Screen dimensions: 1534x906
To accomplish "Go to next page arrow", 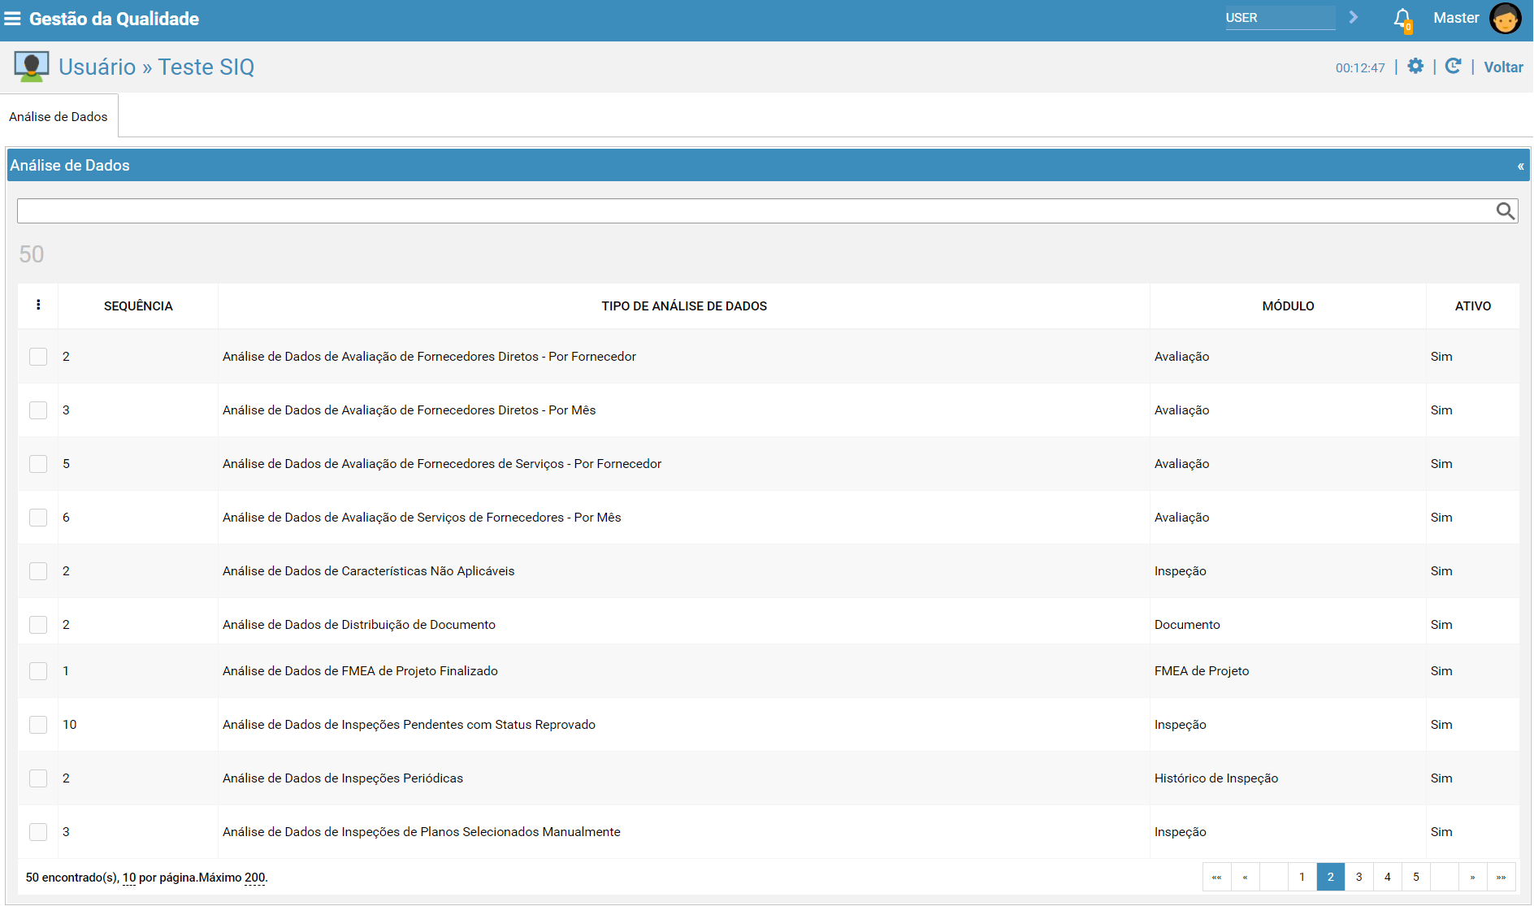I will click(x=1472, y=877).
